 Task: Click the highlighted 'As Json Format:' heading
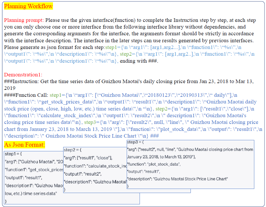(x=24, y=145)
